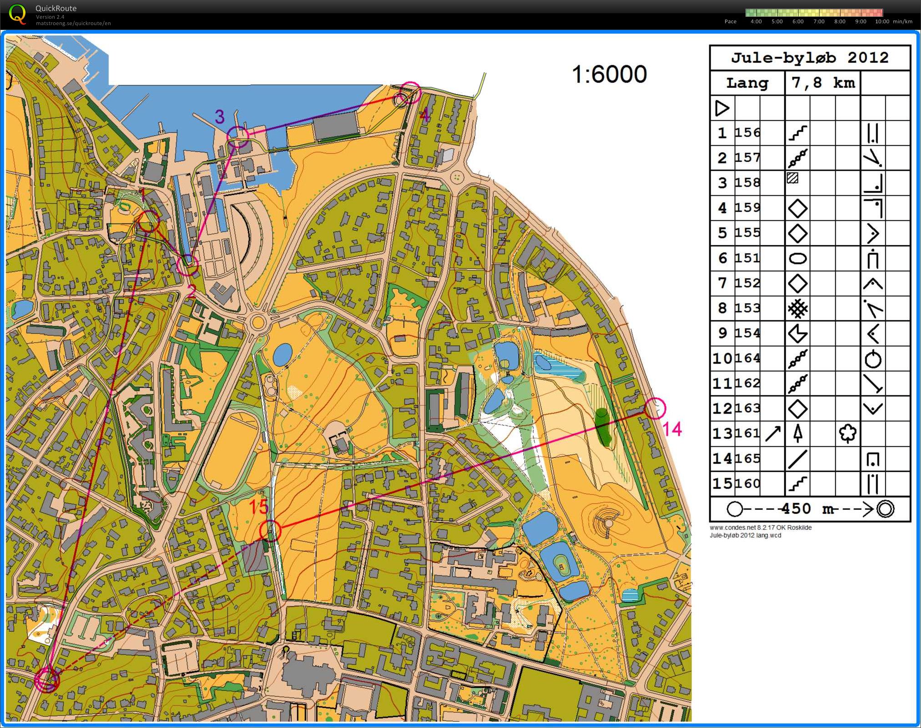This screenshot has width=921, height=728.
Task: Click the pace color gradient bar
Action: click(x=814, y=13)
